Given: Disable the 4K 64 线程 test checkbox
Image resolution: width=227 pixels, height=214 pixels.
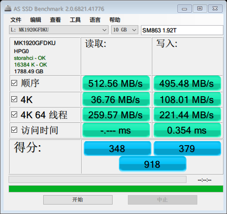Looking at the screenshot, I should (14, 115).
